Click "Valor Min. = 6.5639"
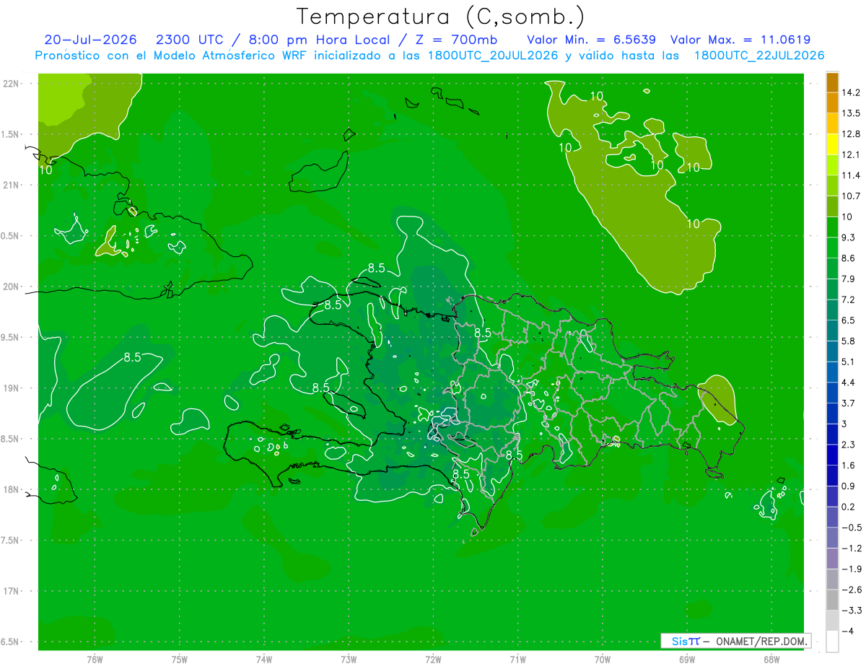Viewport: 866px width, 669px height. coord(591,40)
